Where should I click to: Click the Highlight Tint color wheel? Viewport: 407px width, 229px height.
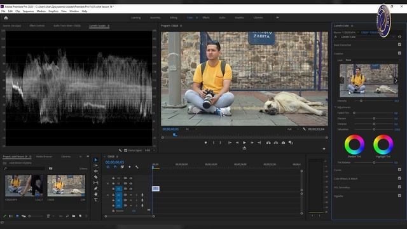tap(383, 144)
